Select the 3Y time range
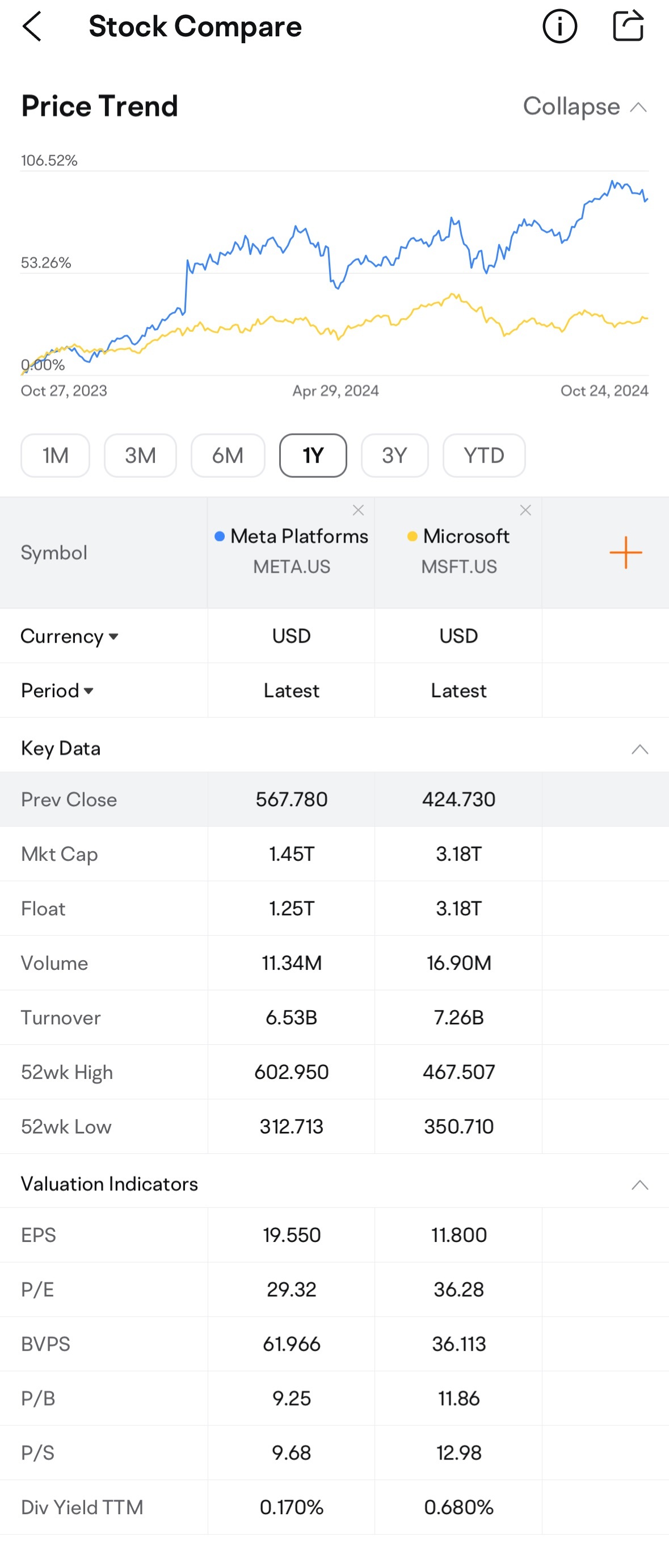The width and height of the screenshot is (669, 1542). tap(394, 456)
